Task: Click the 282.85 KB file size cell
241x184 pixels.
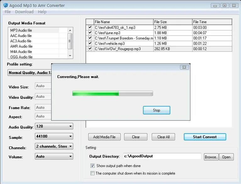Action: (x=173, y=49)
